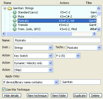Click the vertical scrollbar thumb
The width and height of the screenshot is (103, 99).
[99, 13]
